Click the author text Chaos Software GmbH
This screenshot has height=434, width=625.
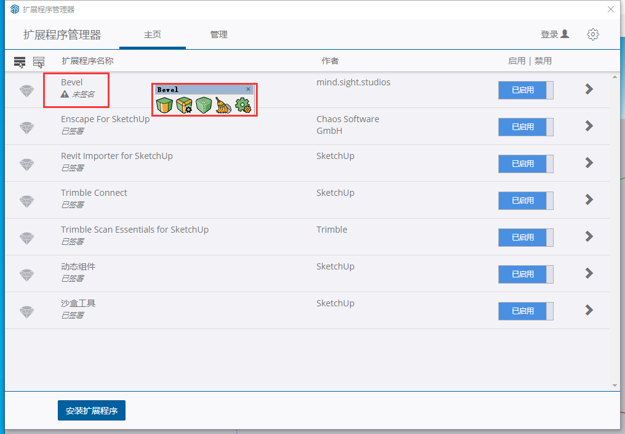click(348, 125)
